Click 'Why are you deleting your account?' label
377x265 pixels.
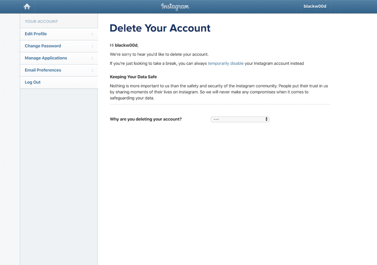tap(146, 119)
